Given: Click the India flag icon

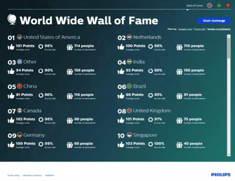Looking at the screenshot, I should click(x=129, y=61).
